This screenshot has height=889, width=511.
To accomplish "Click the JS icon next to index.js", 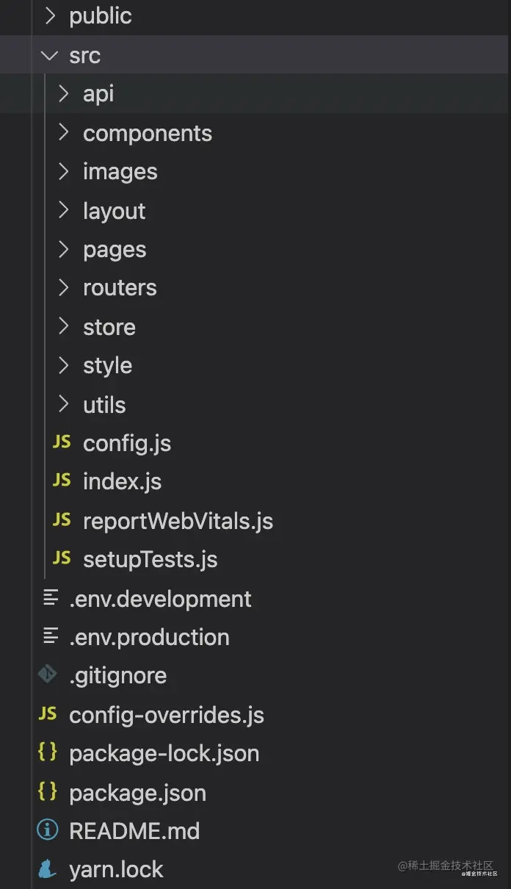I will [62, 481].
